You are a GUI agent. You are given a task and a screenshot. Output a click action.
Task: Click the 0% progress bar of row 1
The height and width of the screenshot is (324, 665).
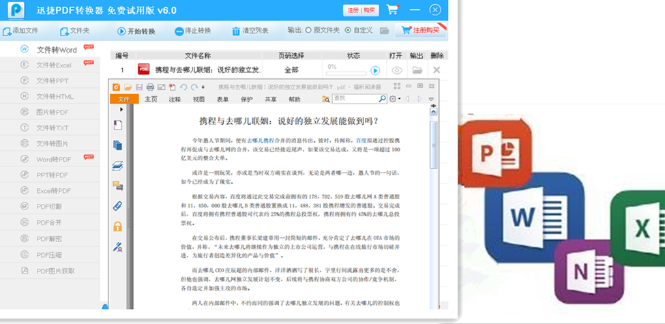tap(346, 74)
